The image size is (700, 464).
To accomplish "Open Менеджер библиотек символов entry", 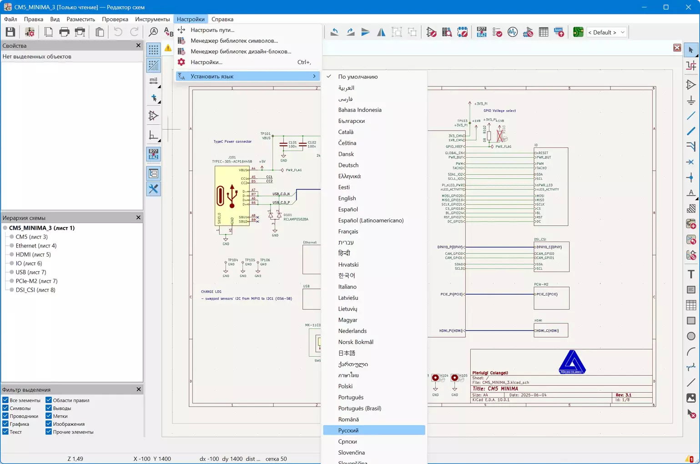I will (234, 40).
